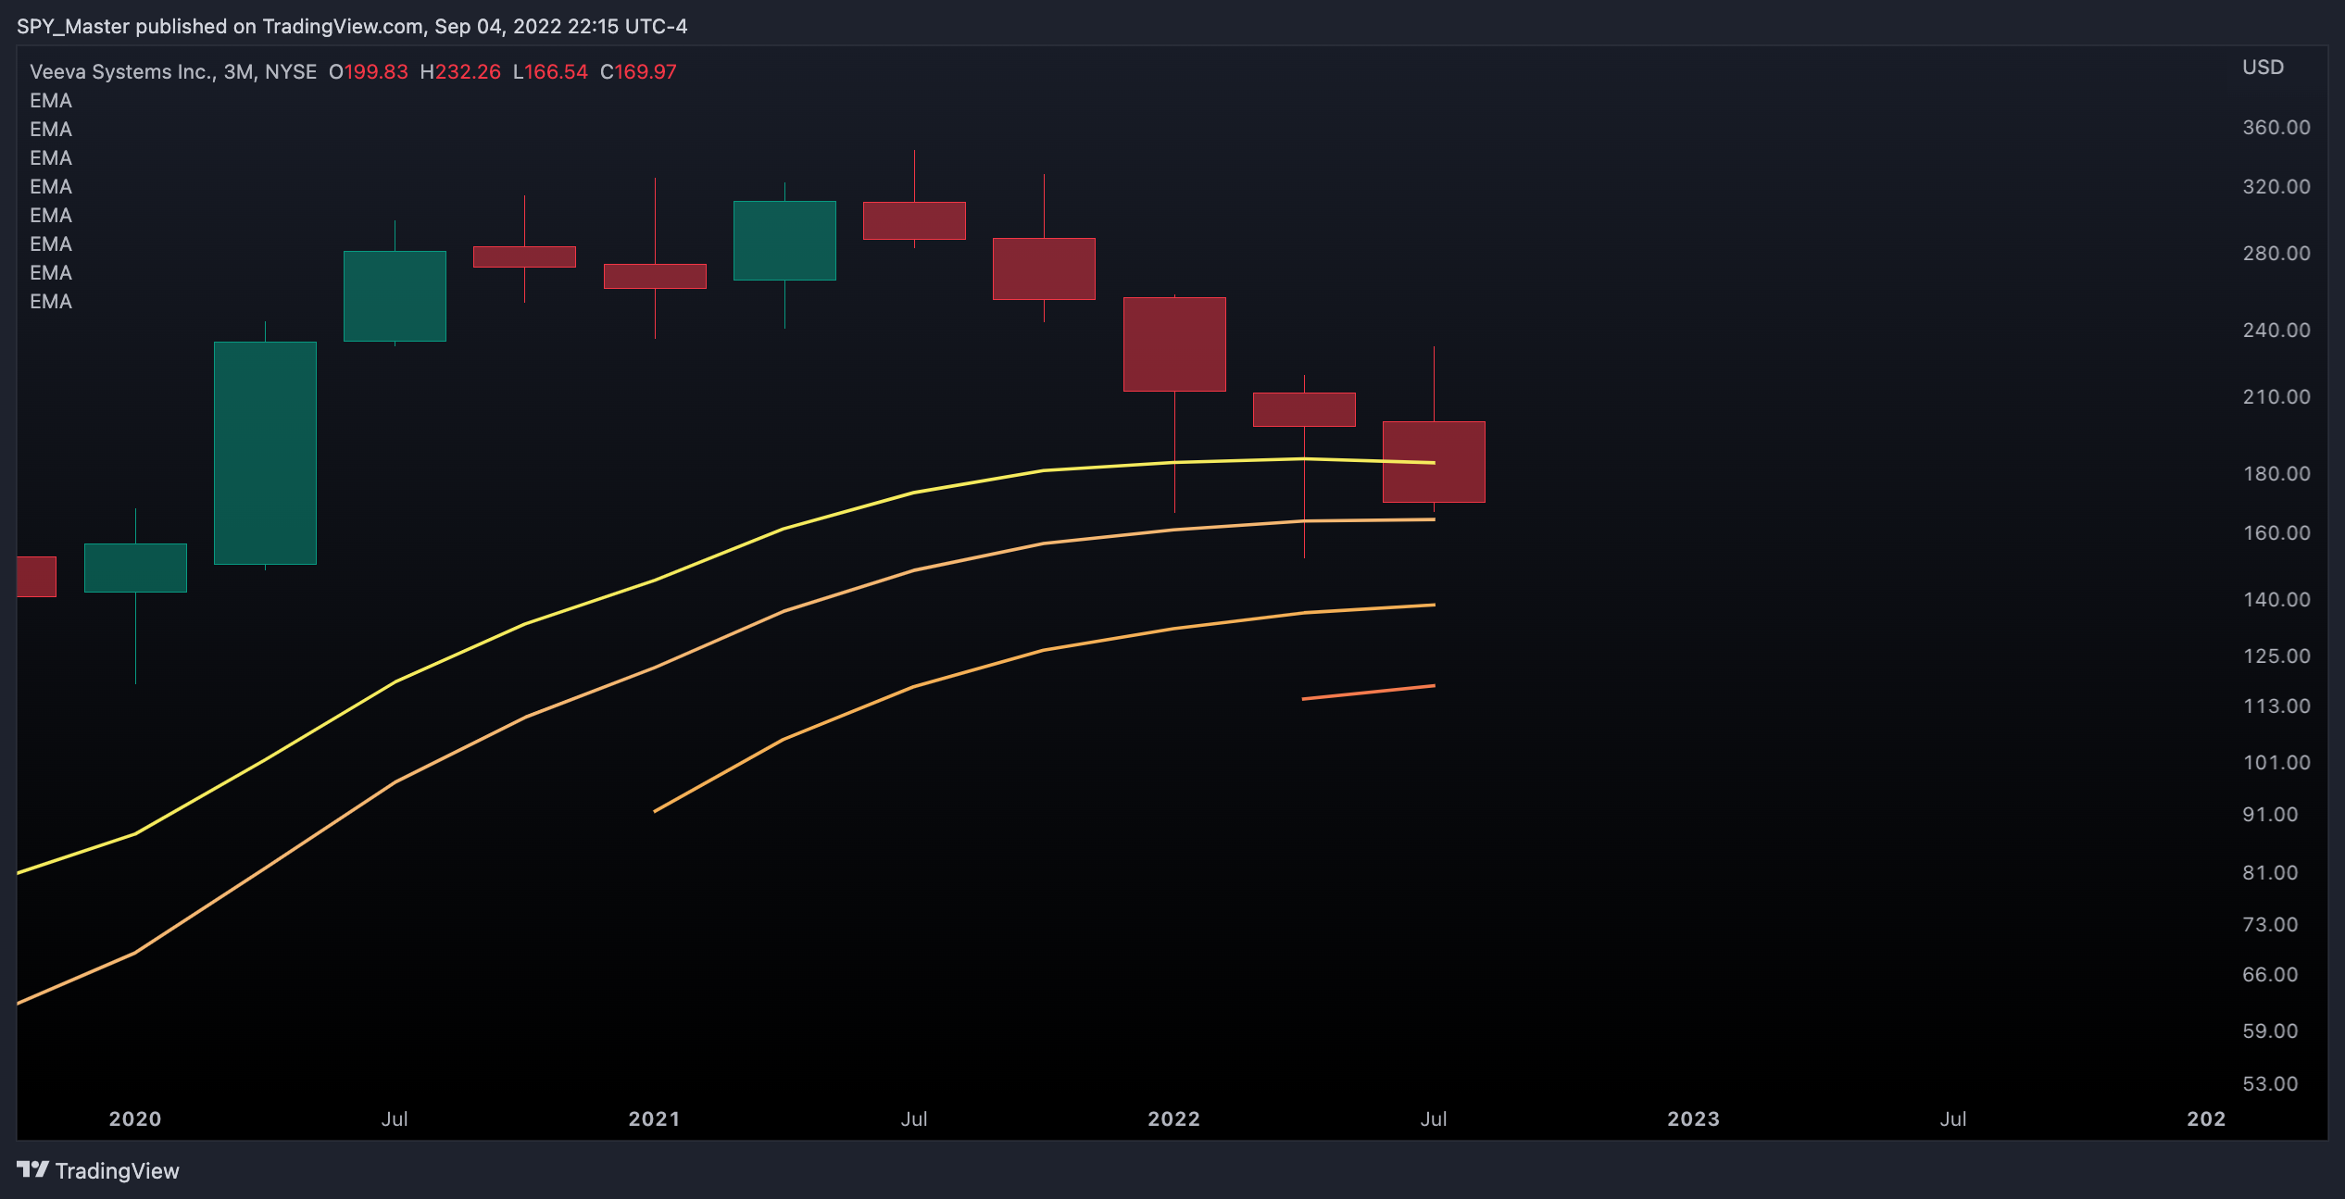The height and width of the screenshot is (1199, 2345).
Task: Click the TradingView logo icon
Action: (x=32, y=1169)
